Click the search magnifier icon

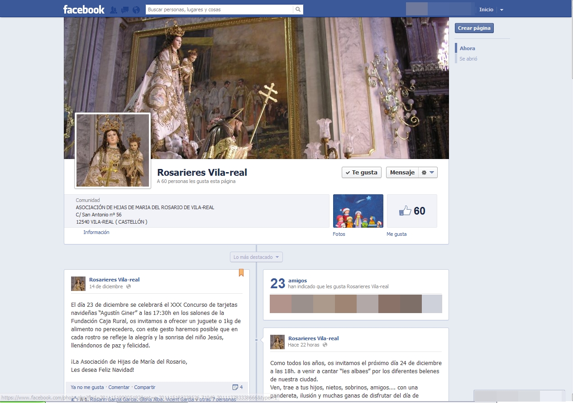(x=298, y=9)
